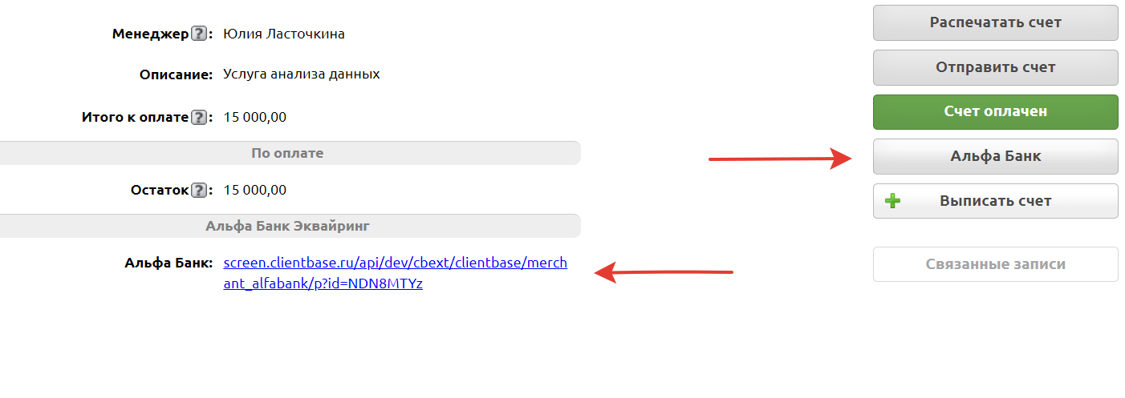
Task: Open the help icon next to Итого к оплате
Action: coord(198,118)
